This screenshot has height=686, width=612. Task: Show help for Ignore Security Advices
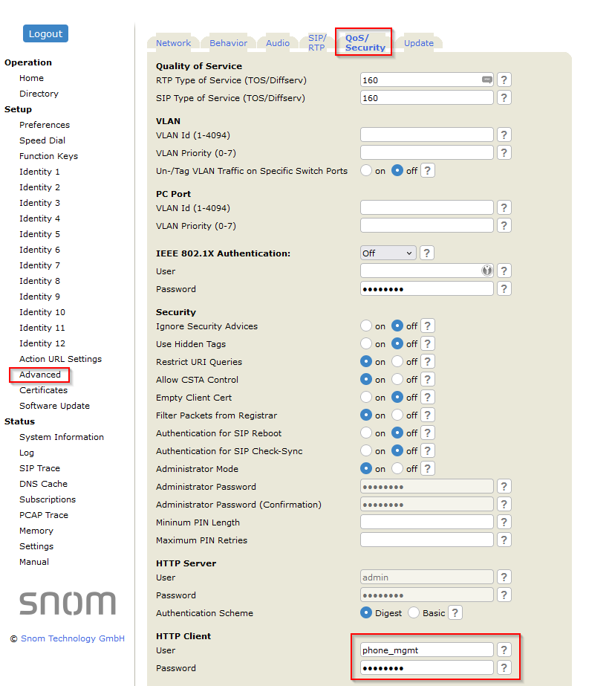[x=428, y=326]
